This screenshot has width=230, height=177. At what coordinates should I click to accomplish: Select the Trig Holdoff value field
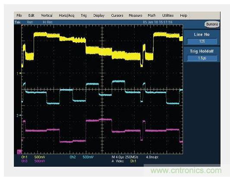coord(202,58)
